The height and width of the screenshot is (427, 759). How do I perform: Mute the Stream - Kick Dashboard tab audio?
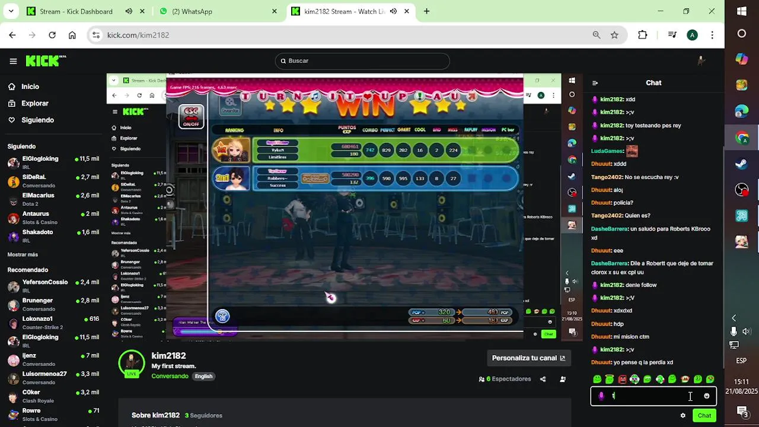[129, 11]
